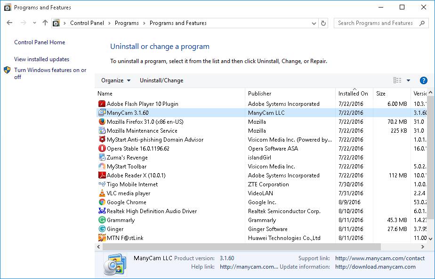
Task: Sort by the Size column header
Action: click(x=391, y=94)
